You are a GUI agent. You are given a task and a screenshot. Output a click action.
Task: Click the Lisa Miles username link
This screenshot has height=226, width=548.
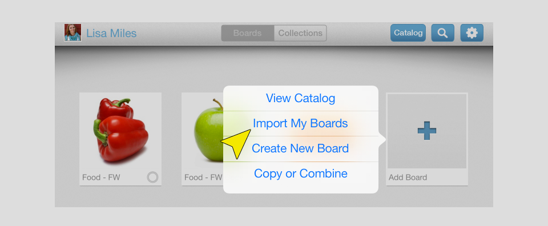pos(111,33)
